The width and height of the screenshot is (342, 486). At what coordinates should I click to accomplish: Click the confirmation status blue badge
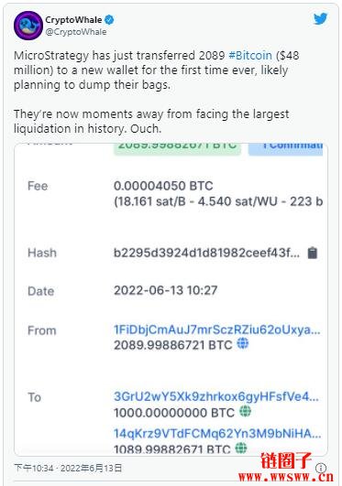pos(285,149)
